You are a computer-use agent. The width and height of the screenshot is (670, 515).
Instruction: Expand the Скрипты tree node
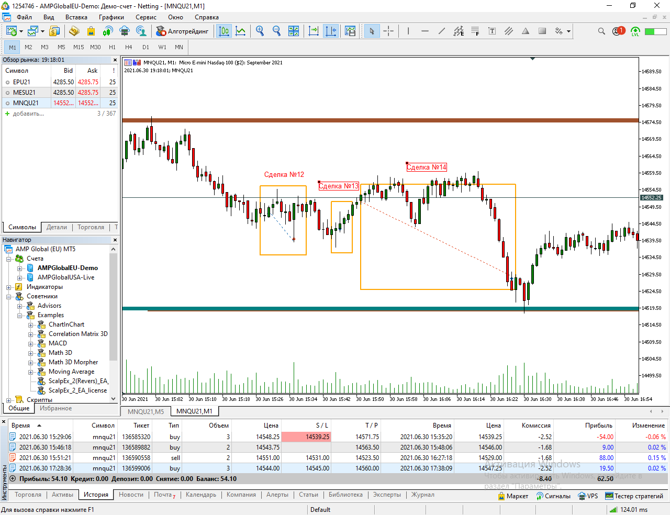9,400
